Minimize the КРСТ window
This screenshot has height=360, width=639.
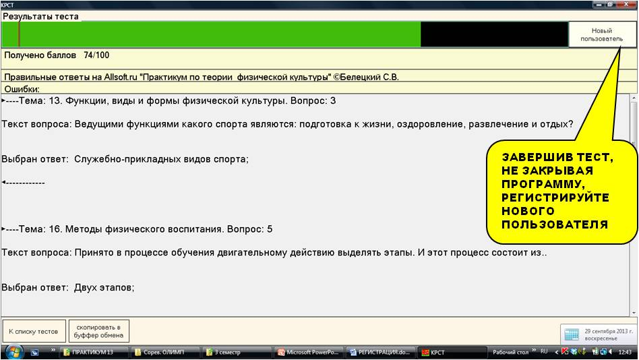pos(599,5)
